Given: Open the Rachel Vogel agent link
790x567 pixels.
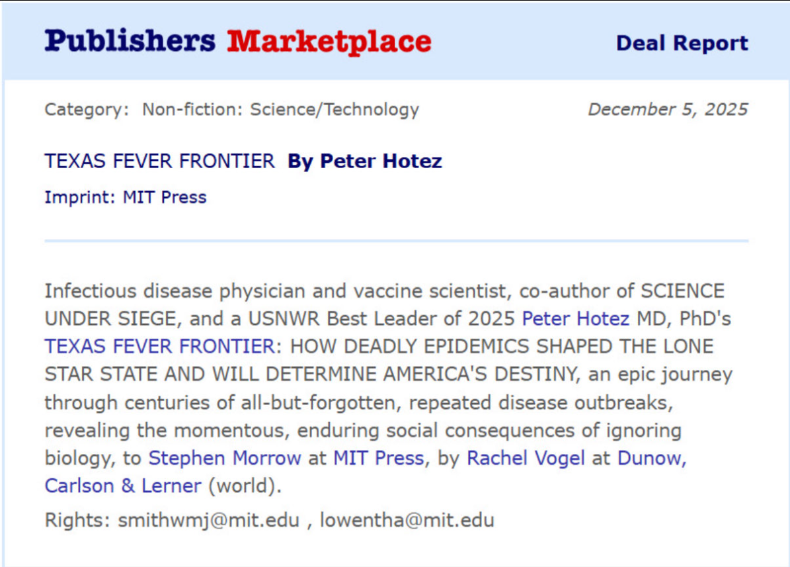Looking at the screenshot, I should [526, 458].
